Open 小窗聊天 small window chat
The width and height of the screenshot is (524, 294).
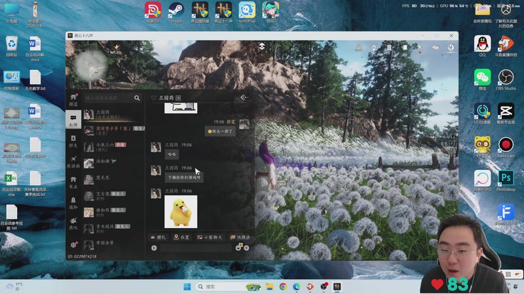[210, 237]
